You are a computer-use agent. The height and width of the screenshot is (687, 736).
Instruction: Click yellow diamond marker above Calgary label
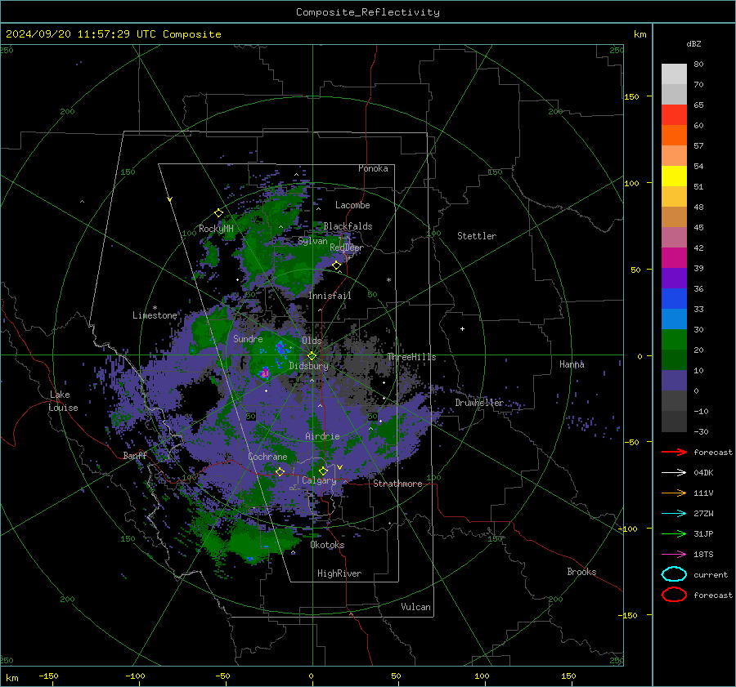point(323,471)
